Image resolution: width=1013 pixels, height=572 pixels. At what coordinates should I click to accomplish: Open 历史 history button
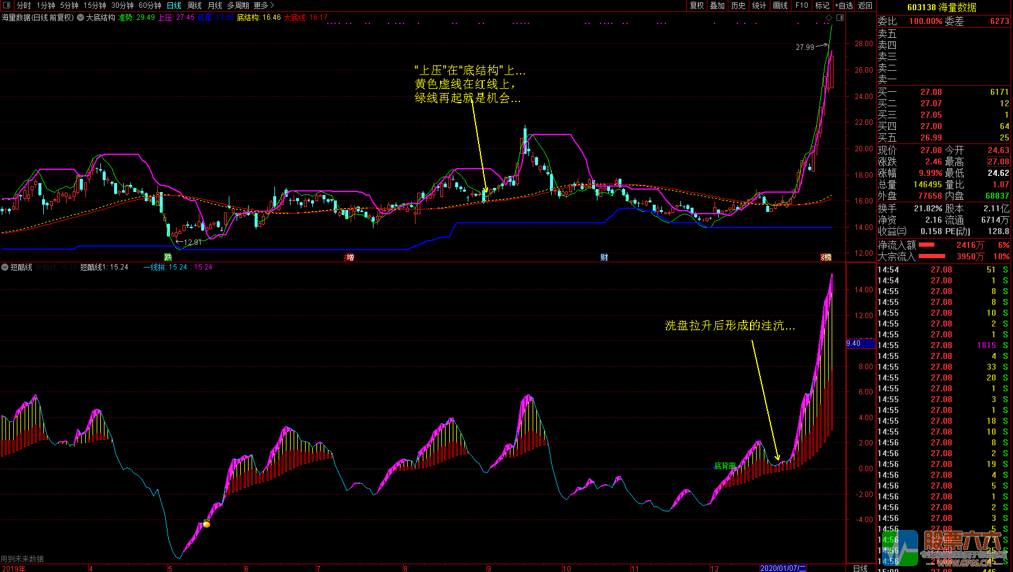point(739,5)
